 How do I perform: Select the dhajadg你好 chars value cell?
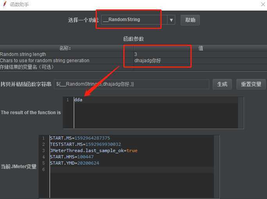tap(200, 61)
